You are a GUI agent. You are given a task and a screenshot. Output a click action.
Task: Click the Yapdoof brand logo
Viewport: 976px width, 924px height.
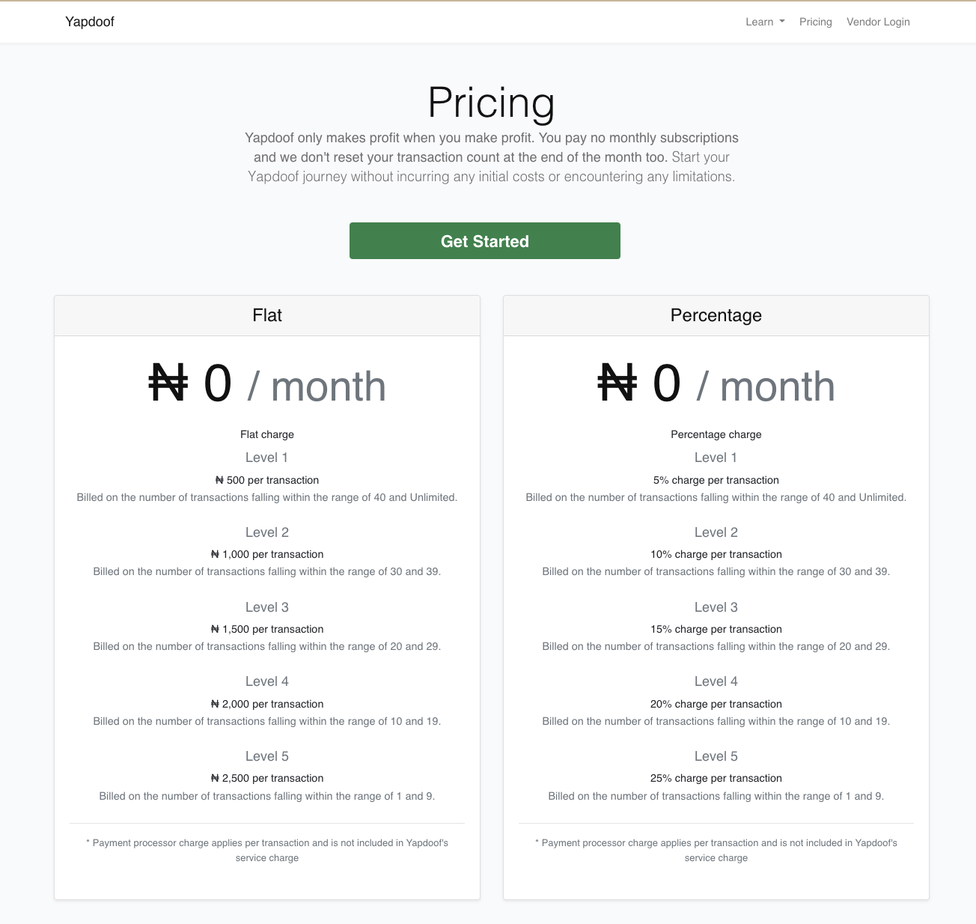90,22
